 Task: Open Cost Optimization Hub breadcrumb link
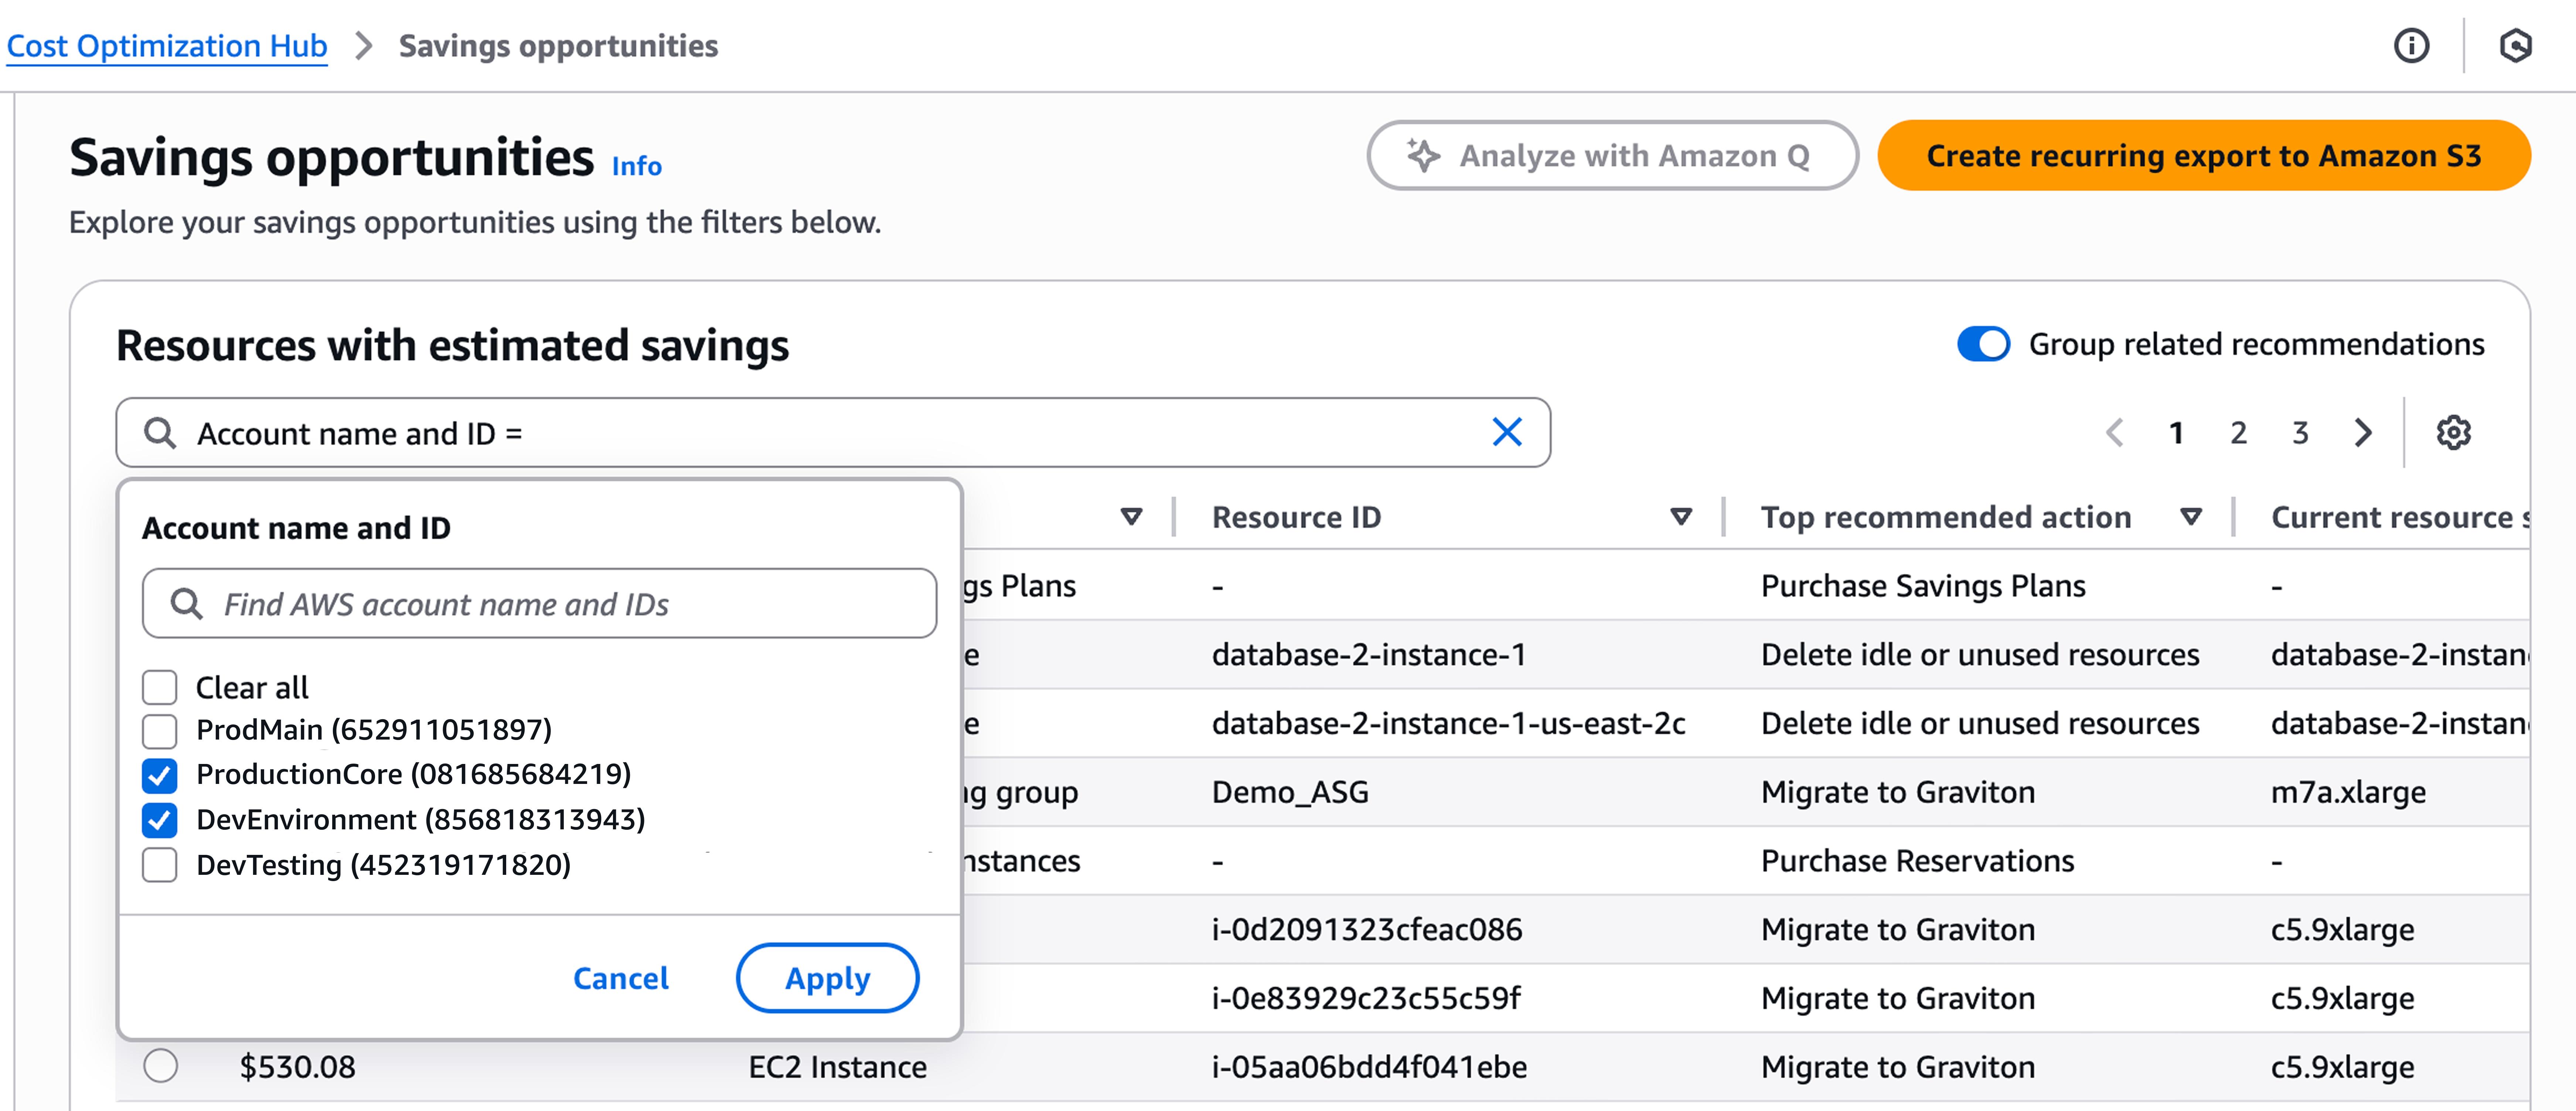pos(167,46)
